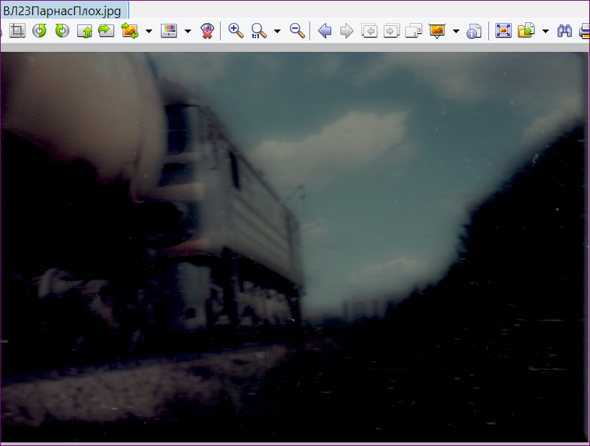Click the red-eye removal icon

click(x=207, y=31)
